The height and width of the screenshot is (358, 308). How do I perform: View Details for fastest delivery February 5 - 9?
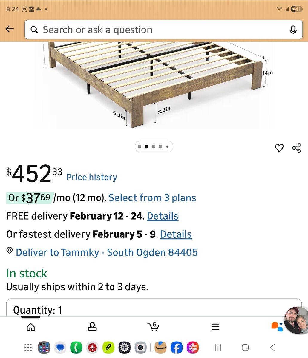(x=176, y=234)
